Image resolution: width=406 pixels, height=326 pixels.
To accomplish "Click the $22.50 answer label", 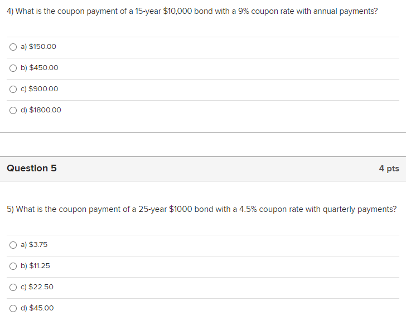I will click(x=37, y=287).
